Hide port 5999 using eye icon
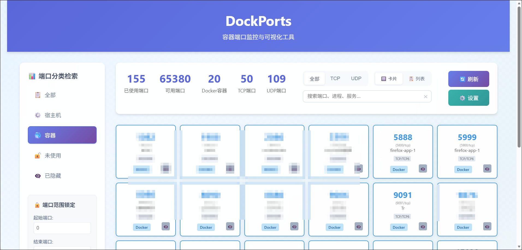The width and height of the screenshot is (522, 250). click(487, 169)
